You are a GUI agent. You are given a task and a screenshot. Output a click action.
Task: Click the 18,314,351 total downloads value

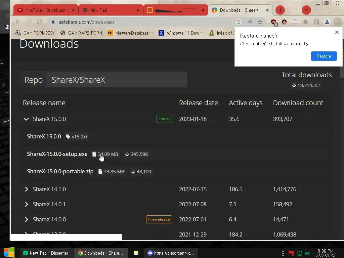[306, 85]
